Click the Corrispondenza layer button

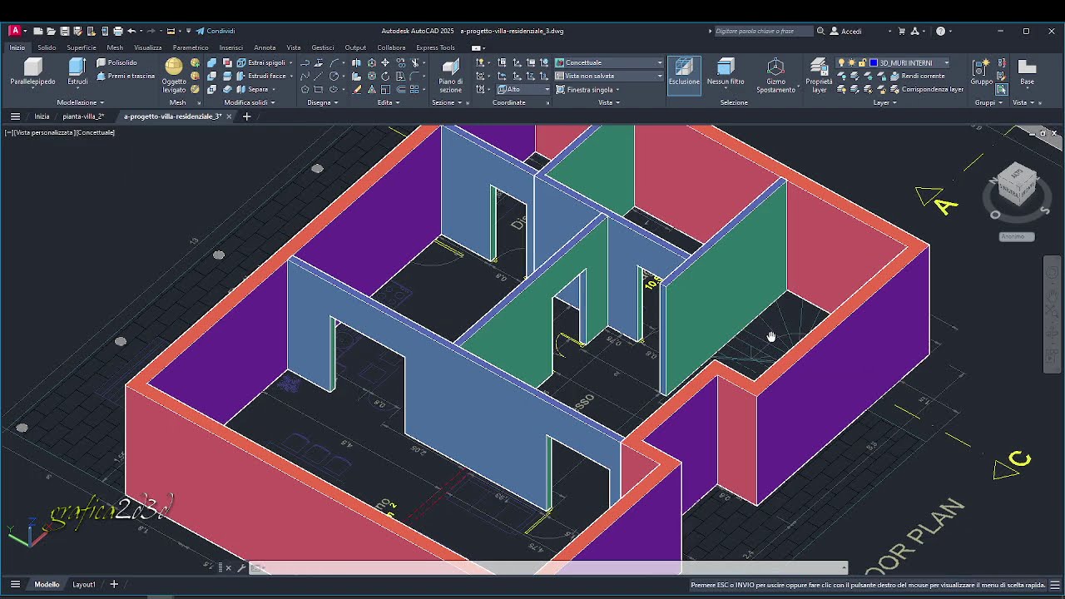pos(925,89)
